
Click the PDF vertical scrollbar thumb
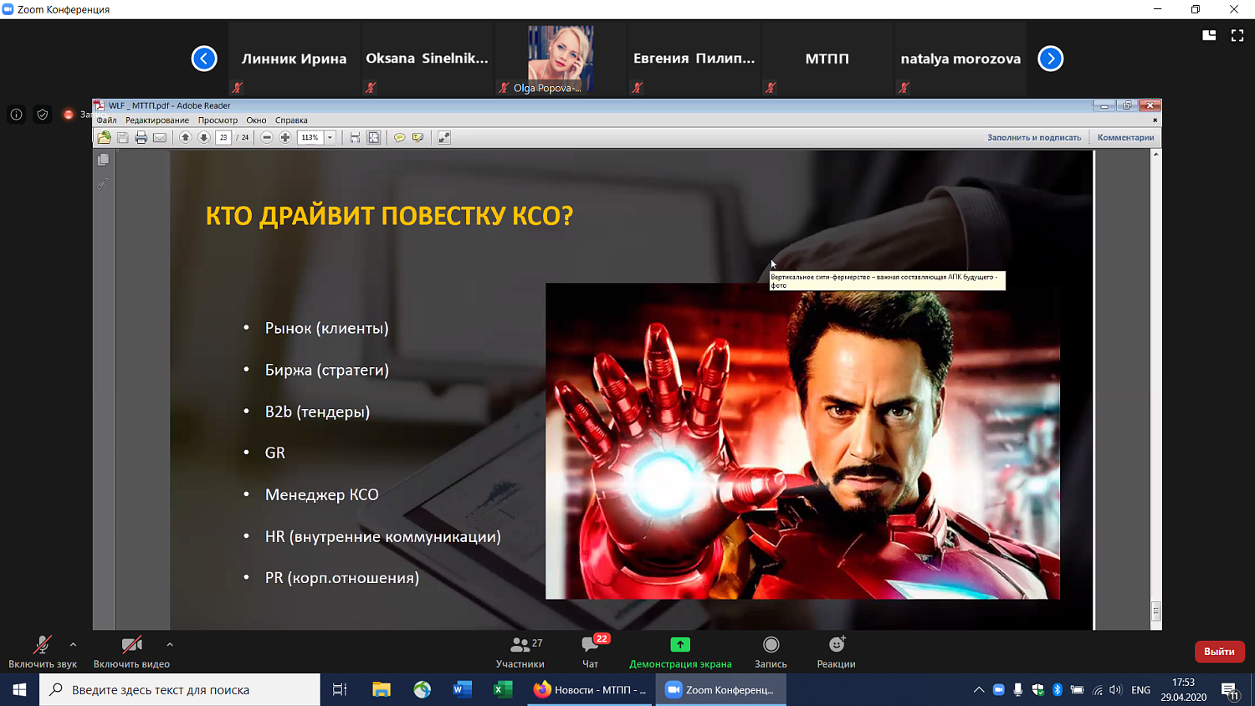(x=1156, y=611)
